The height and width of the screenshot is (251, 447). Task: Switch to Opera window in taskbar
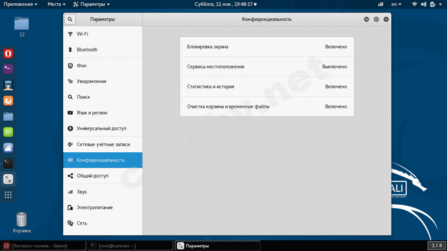(x=43, y=246)
